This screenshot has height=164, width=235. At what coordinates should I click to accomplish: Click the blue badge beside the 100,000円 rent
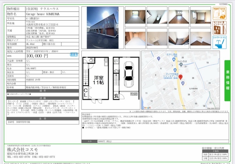pyautogui.click(x=73, y=54)
